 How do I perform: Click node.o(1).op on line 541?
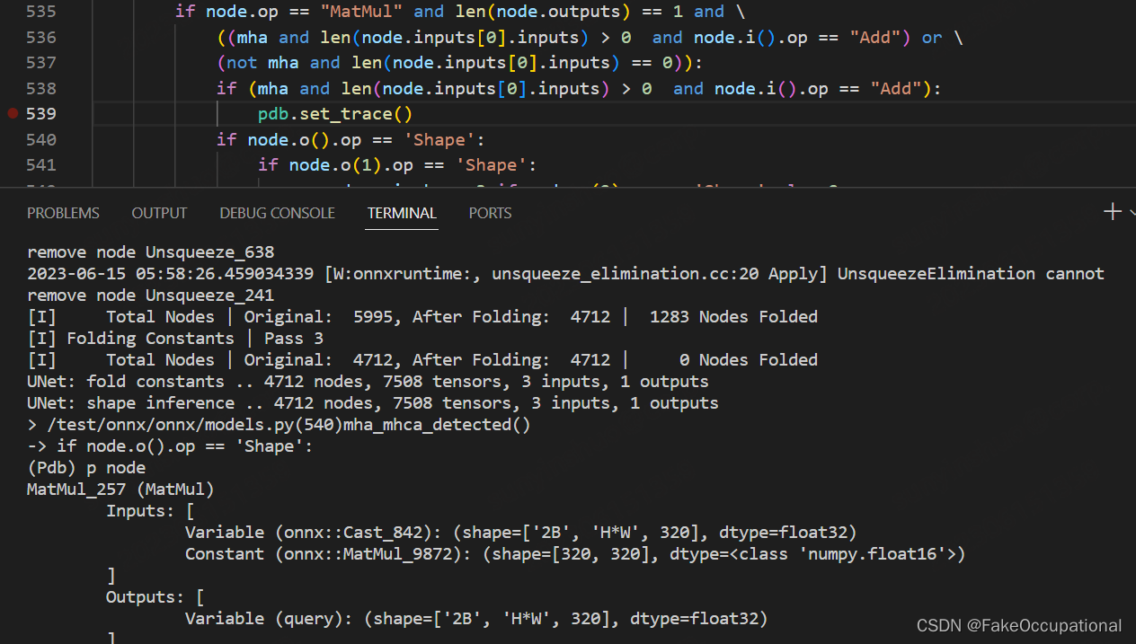(351, 165)
